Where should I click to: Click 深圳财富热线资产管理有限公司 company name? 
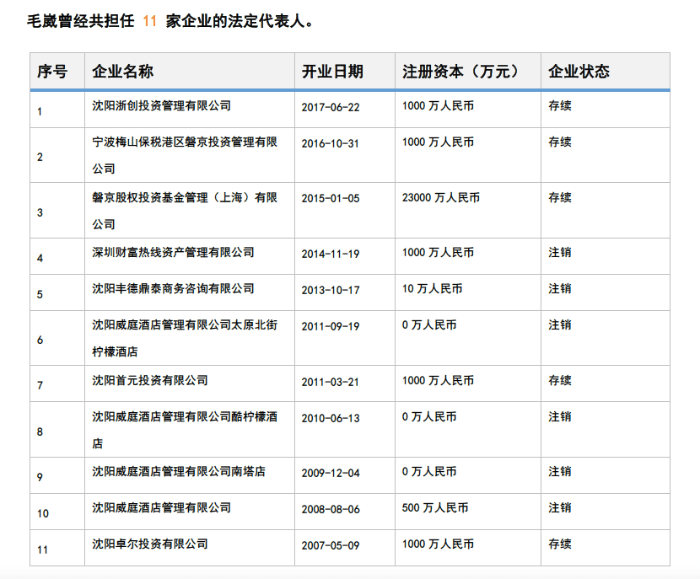coord(173,253)
